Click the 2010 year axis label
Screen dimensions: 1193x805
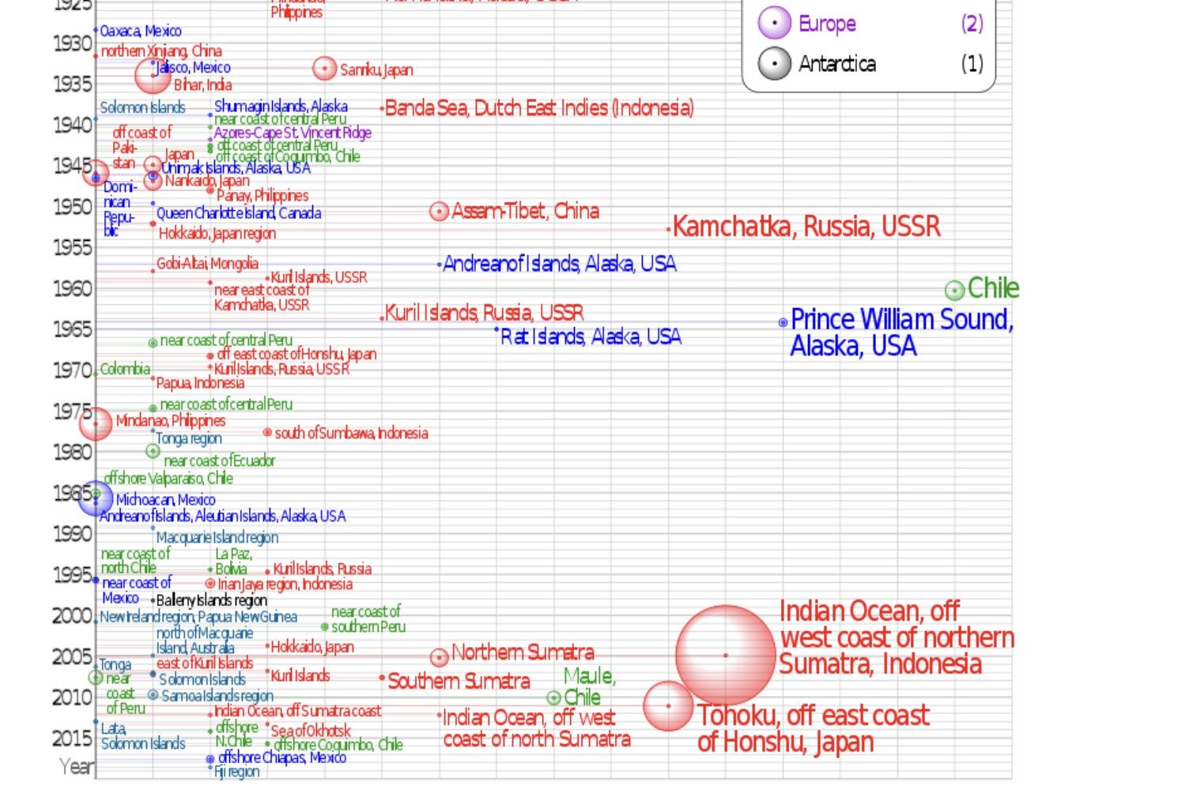coord(72,698)
